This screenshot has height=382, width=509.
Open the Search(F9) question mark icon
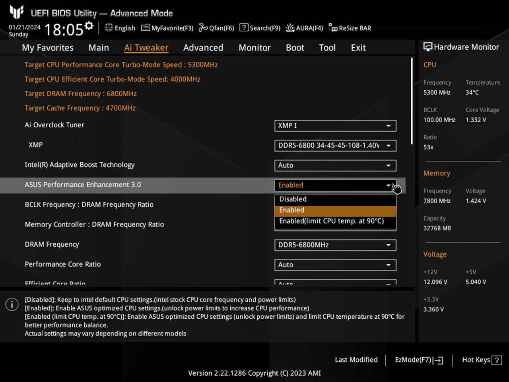(244, 27)
